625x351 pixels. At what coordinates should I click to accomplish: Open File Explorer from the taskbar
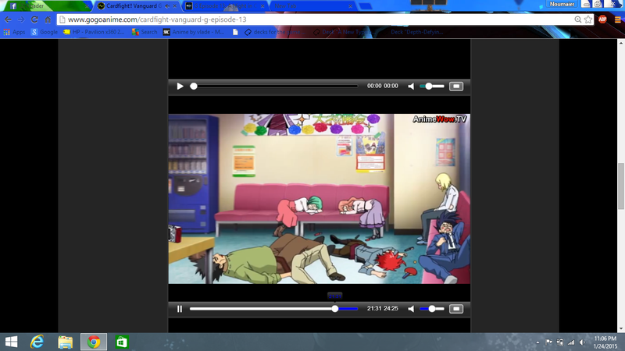tap(65, 342)
